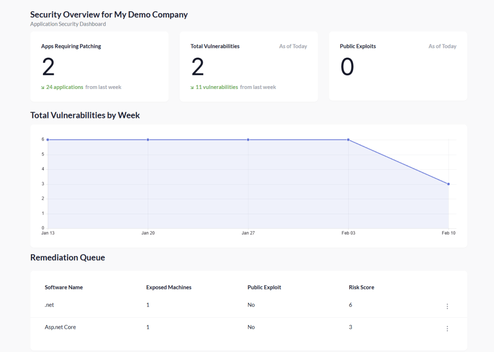Screen dimensions: 494x352
Task: Click the down-trend arrow beside 11 vulnerabilities
Action: point(192,88)
